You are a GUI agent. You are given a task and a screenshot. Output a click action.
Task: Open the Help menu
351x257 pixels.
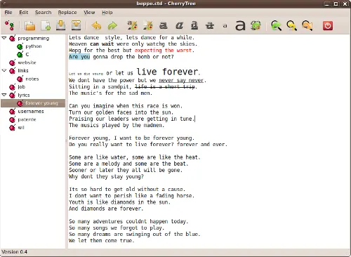[107, 13]
